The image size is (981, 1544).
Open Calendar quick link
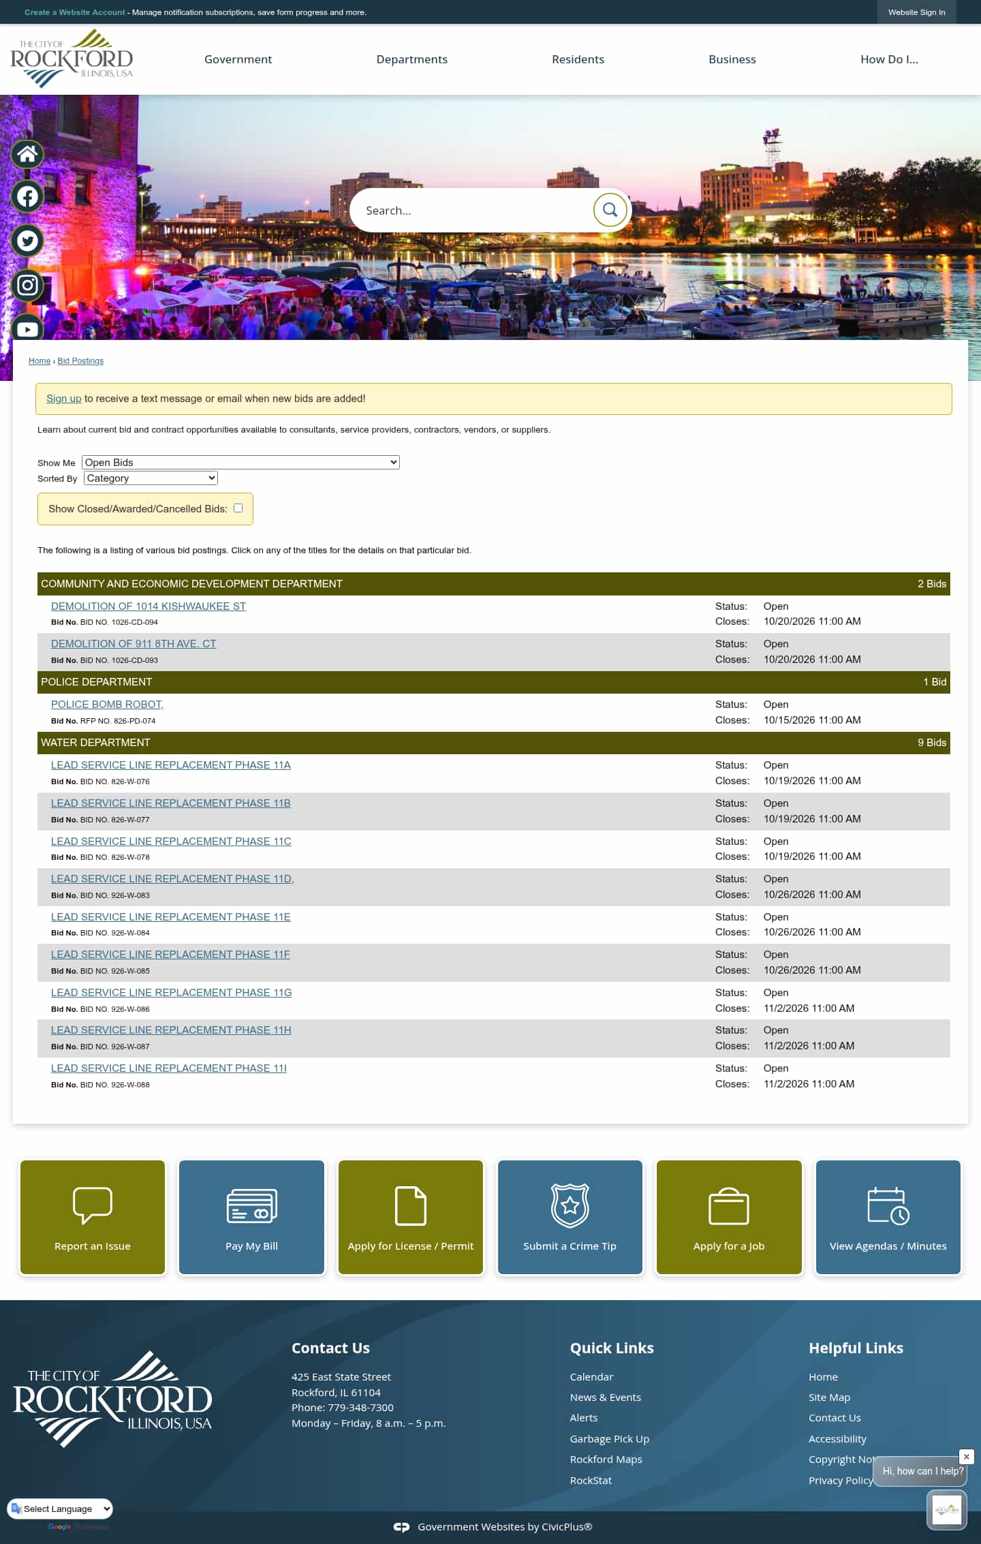point(591,1376)
